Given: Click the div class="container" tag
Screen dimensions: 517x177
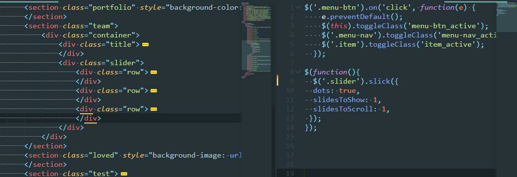Looking at the screenshot, I should click(x=91, y=35).
